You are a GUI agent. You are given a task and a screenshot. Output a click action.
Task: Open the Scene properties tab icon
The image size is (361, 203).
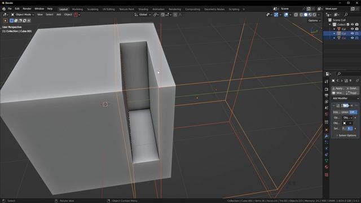(327, 108)
